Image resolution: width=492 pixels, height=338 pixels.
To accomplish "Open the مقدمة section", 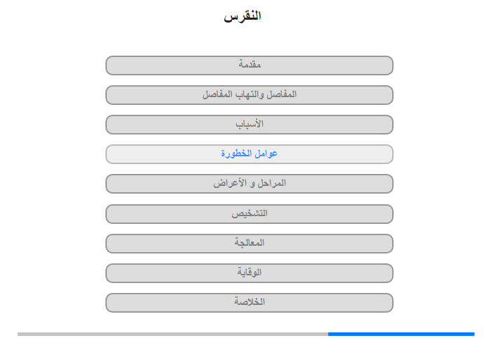I will [249, 65].
